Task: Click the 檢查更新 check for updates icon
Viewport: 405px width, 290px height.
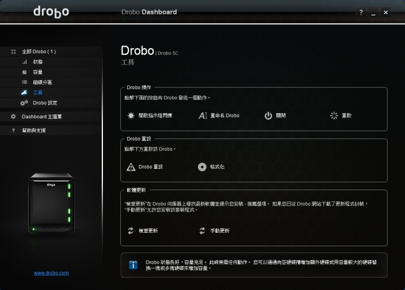Action: pyautogui.click(x=130, y=231)
